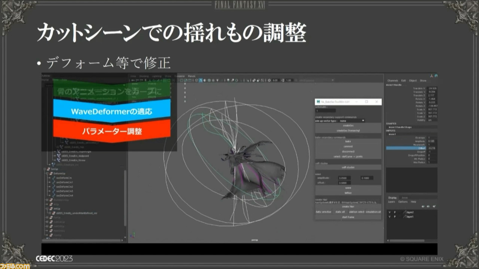The width and height of the screenshot is (479, 269).
Task: Click the highlighted blue icon in viewport toolbar
Action: pos(201,80)
